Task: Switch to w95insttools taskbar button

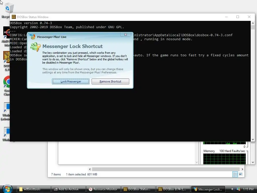Action: 33,189
